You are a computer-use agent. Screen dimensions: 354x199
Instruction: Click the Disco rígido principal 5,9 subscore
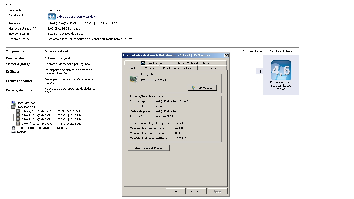(259, 90)
